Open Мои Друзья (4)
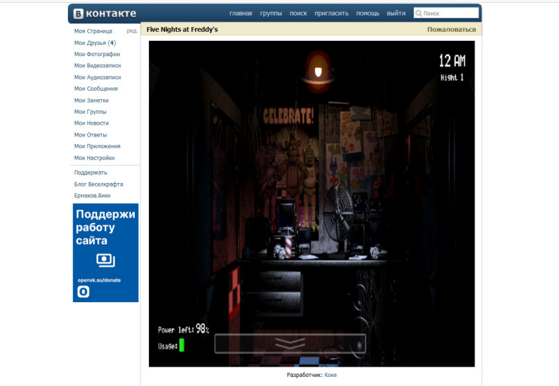The width and height of the screenshot is (559, 386). point(95,43)
